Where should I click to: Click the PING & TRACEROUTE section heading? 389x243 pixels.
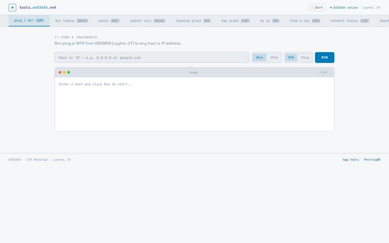[76, 37]
